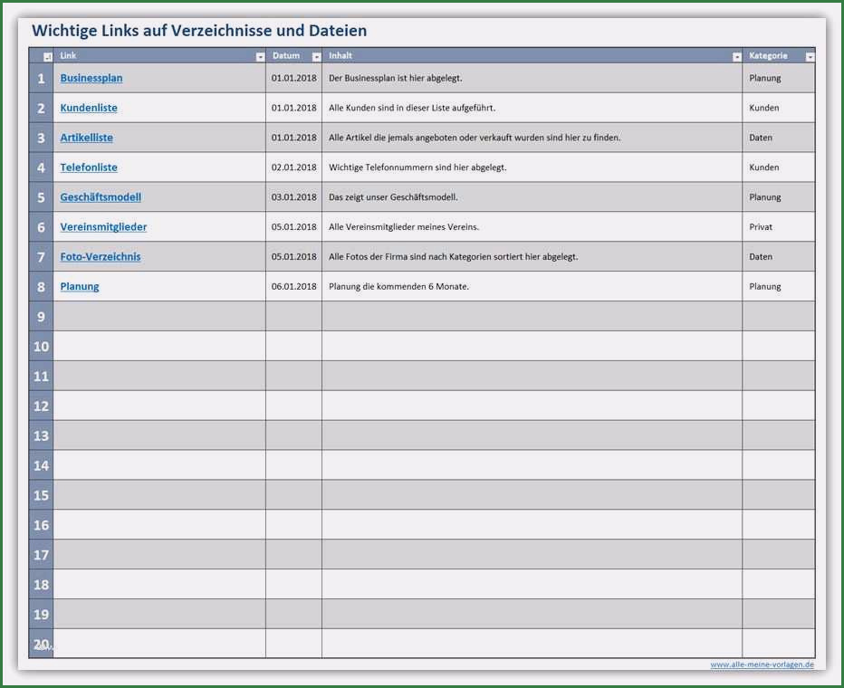844x688 pixels.
Task: Click the title Wichtige Links auf Verzeichnisse und Dateien
Action: (x=200, y=30)
